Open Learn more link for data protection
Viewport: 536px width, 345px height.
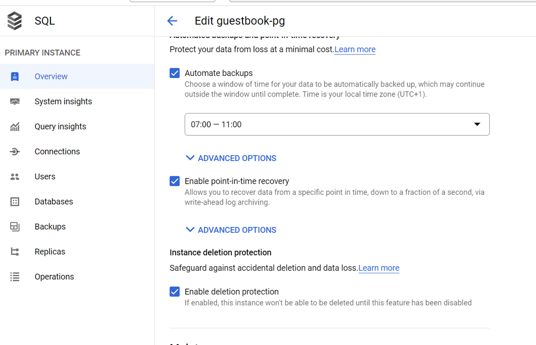coord(355,49)
